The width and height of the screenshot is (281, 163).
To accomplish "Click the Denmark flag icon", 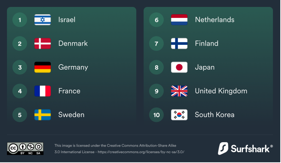I will coord(42,43).
